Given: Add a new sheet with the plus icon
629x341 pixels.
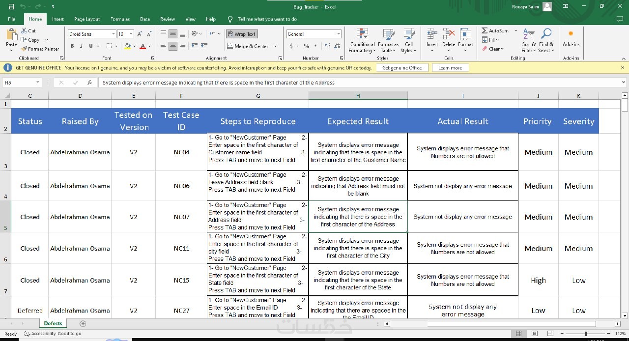Looking at the screenshot, I should 83,323.
